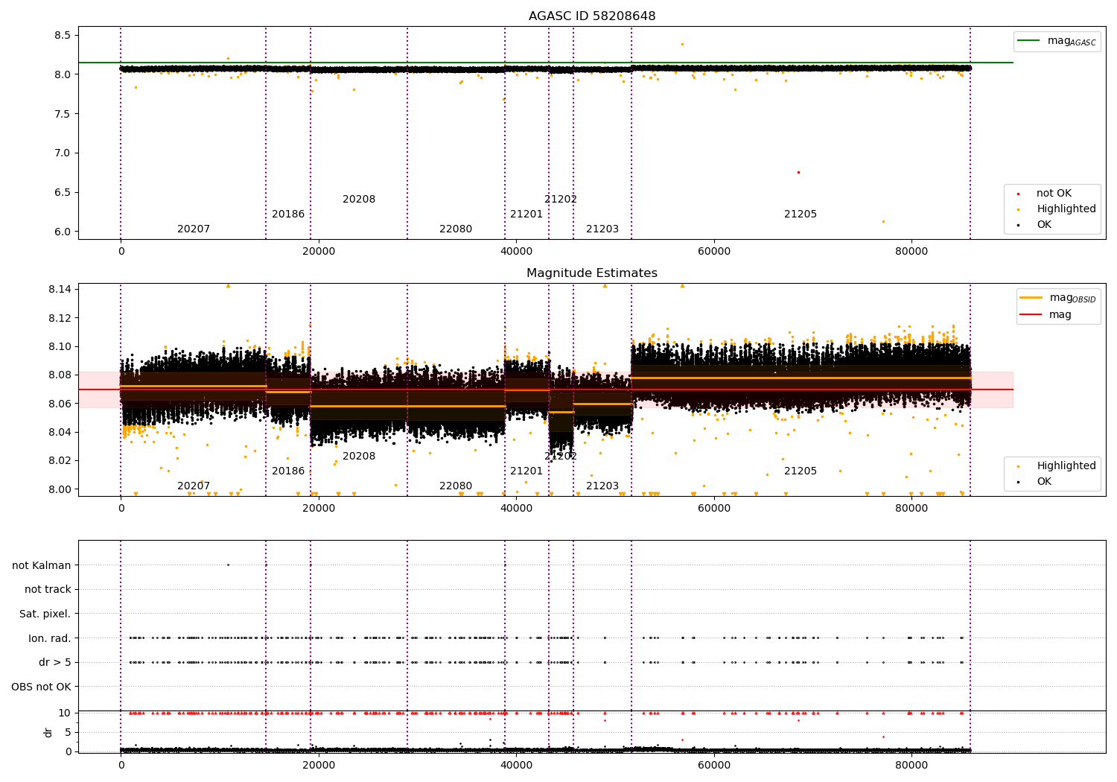Click OBSID label 21201 in Magnitude Estimates plot
Viewport: 1117px width, 782px height.
pyautogui.click(x=526, y=471)
